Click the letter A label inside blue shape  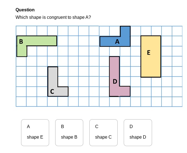tap(117, 42)
